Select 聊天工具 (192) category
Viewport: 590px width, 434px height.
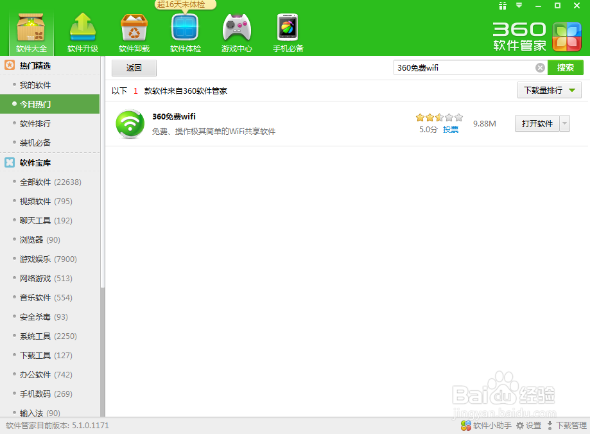[49, 221]
